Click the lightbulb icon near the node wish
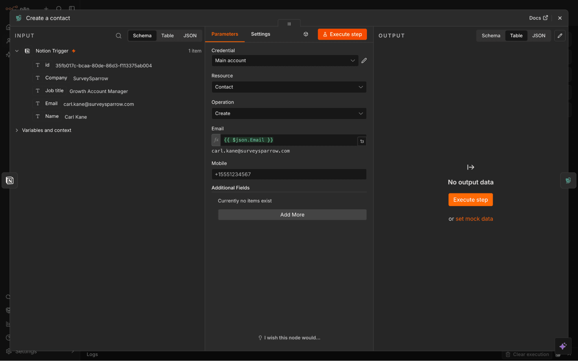578x361 pixels. (260, 338)
